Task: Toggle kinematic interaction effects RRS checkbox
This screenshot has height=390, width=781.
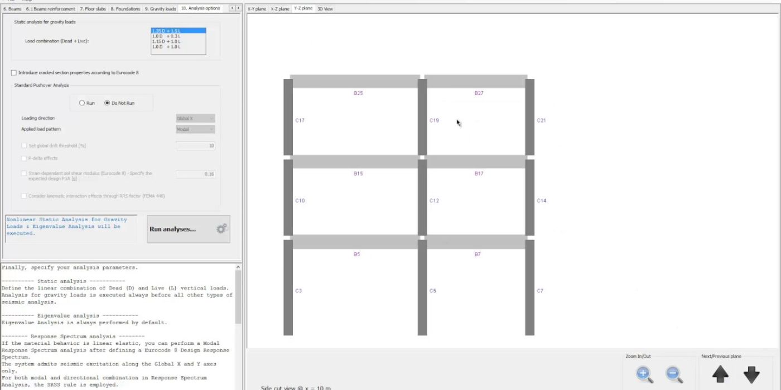Action: pos(24,196)
